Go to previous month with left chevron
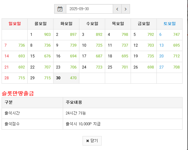The height and width of the screenshot is (150, 188). [x=117, y=9]
